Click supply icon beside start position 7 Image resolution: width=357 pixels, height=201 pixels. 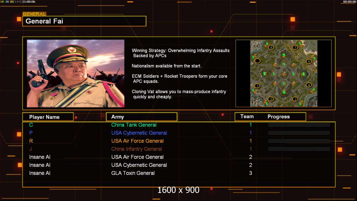click(300, 44)
